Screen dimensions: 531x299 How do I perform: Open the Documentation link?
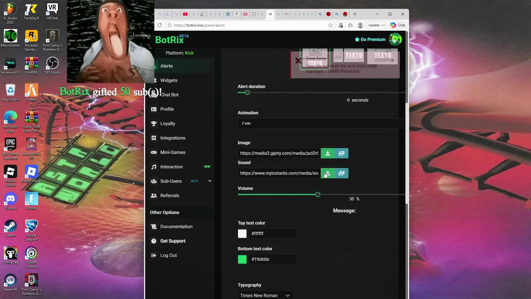(x=176, y=226)
